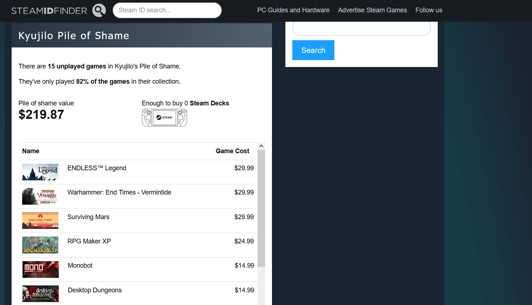Open the Vermintide game thumbnail
532x305 pixels.
click(40, 196)
